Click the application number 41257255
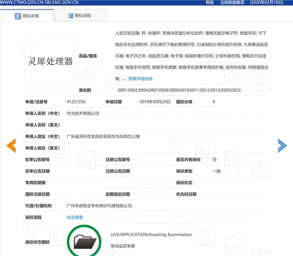 (x=77, y=102)
